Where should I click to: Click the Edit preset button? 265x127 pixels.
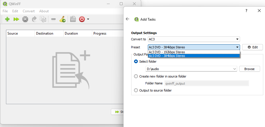(x=252, y=47)
